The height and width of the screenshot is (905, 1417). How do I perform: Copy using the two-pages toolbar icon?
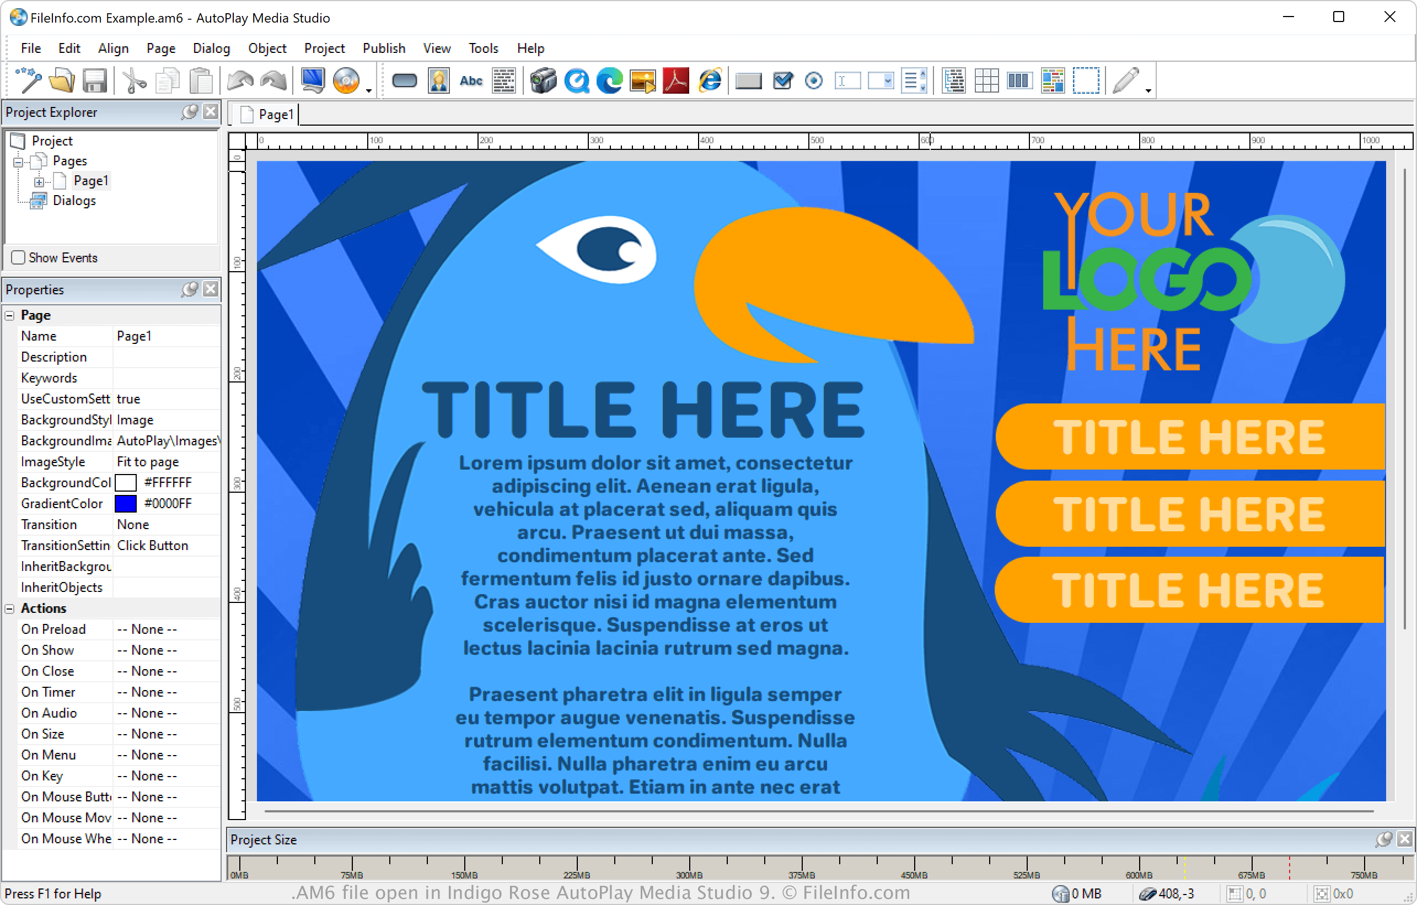pyautogui.click(x=168, y=80)
